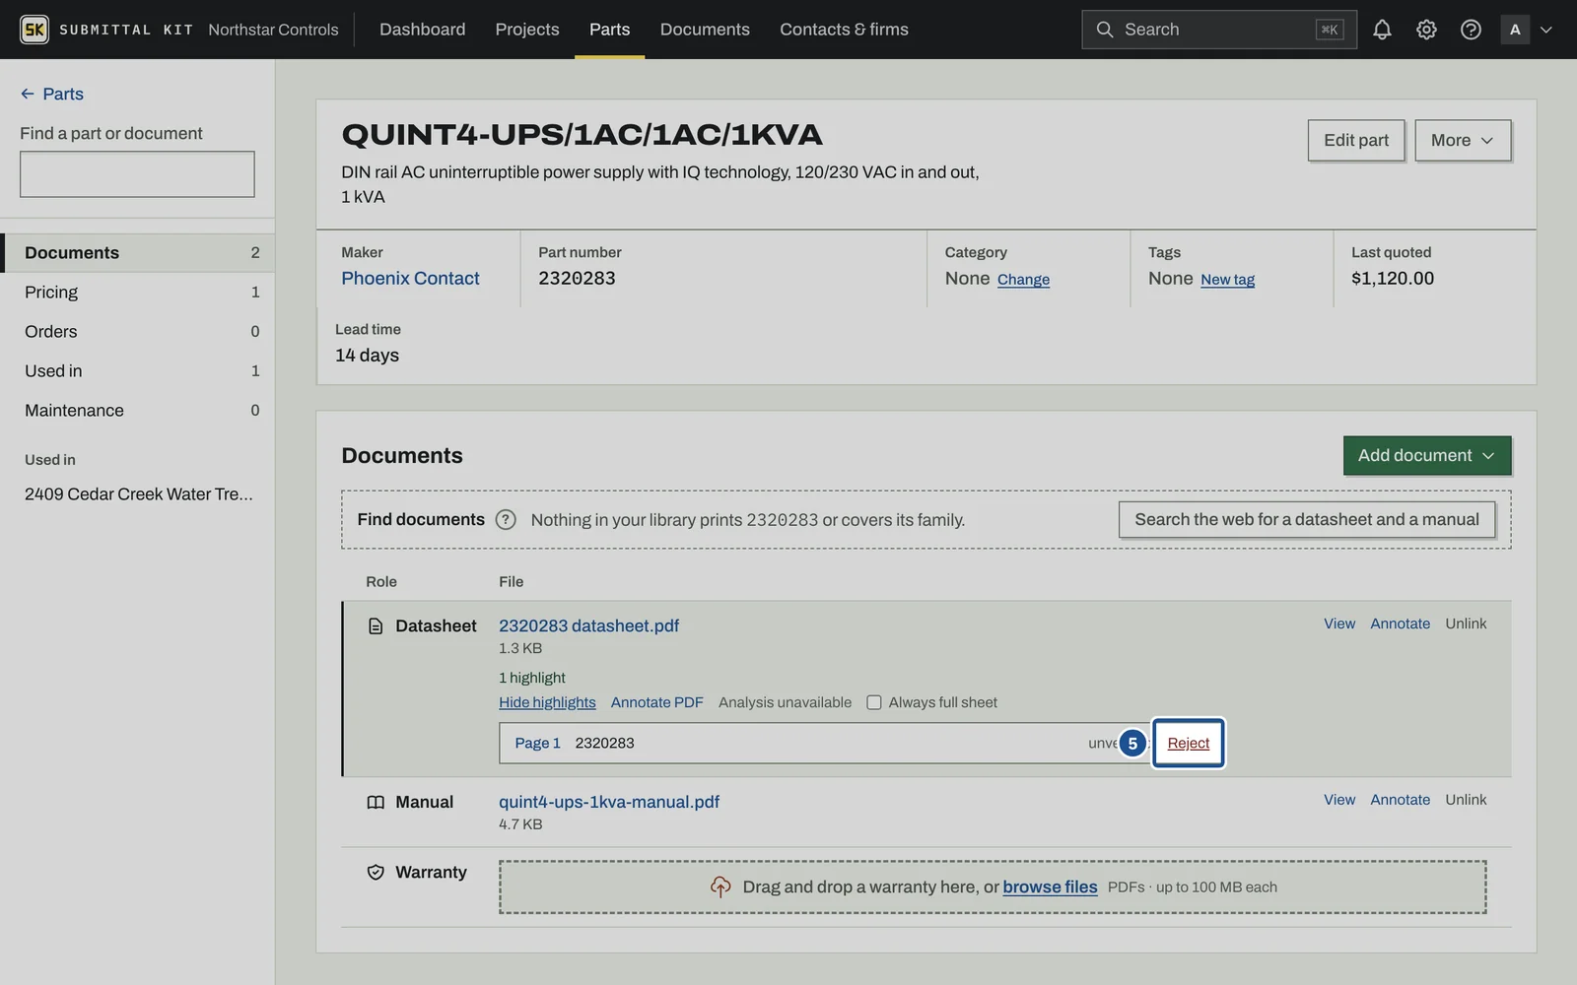Image resolution: width=1577 pixels, height=985 pixels.
Task: Click the top Search box
Action: click(1219, 30)
